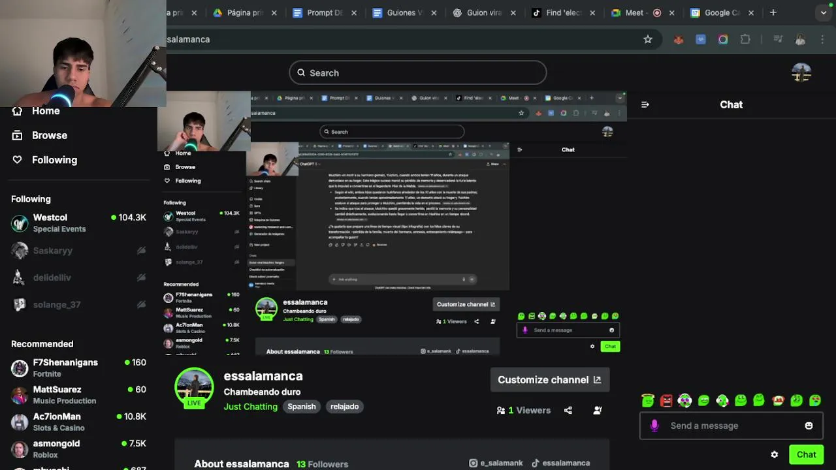Click the Following heart icon
Viewport: 836px width, 470px height.
pyautogui.click(x=18, y=160)
